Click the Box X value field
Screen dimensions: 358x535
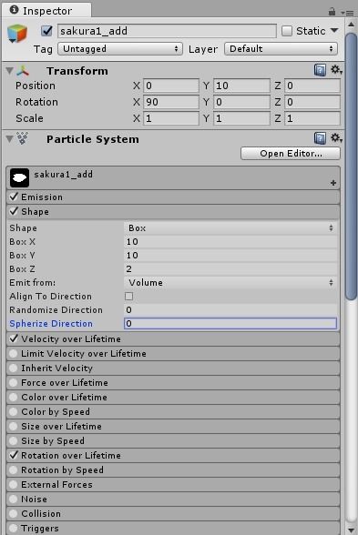click(x=230, y=242)
